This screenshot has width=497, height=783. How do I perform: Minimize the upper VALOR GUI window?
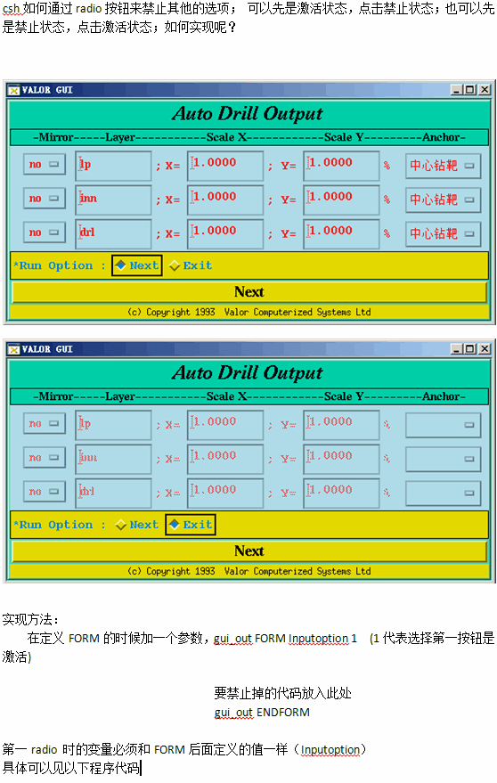click(456, 90)
